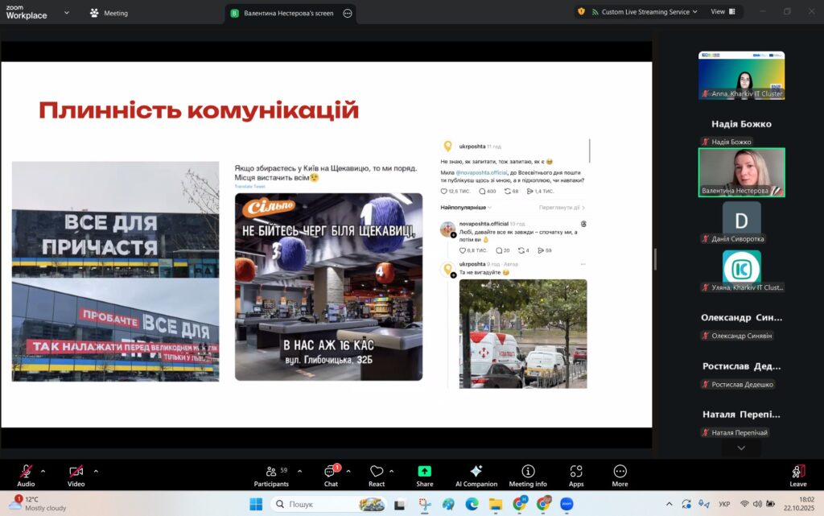The height and width of the screenshot is (516, 824).
Task: Show Meeting info
Action: pyautogui.click(x=527, y=473)
